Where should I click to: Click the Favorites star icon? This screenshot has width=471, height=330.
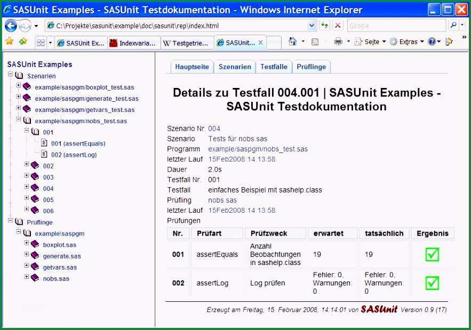click(x=10, y=41)
